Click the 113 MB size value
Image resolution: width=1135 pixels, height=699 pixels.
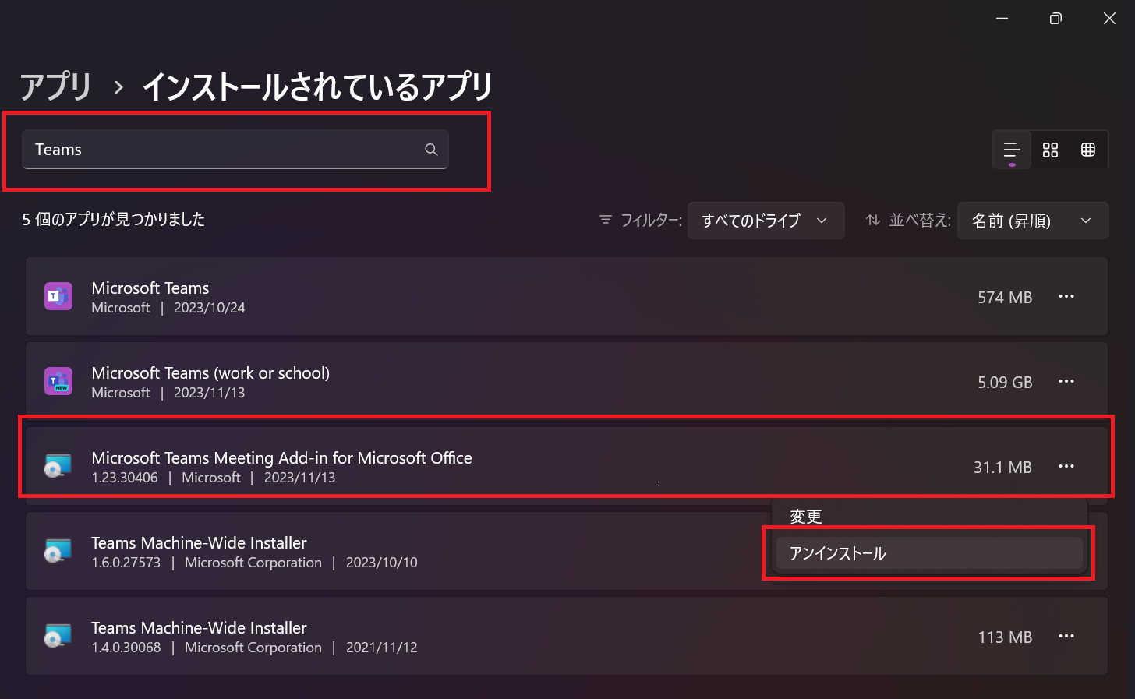[1005, 637]
